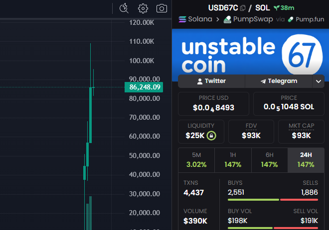Open chart settings gear icon
Screen dimensions: 329x230
click(x=143, y=8)
